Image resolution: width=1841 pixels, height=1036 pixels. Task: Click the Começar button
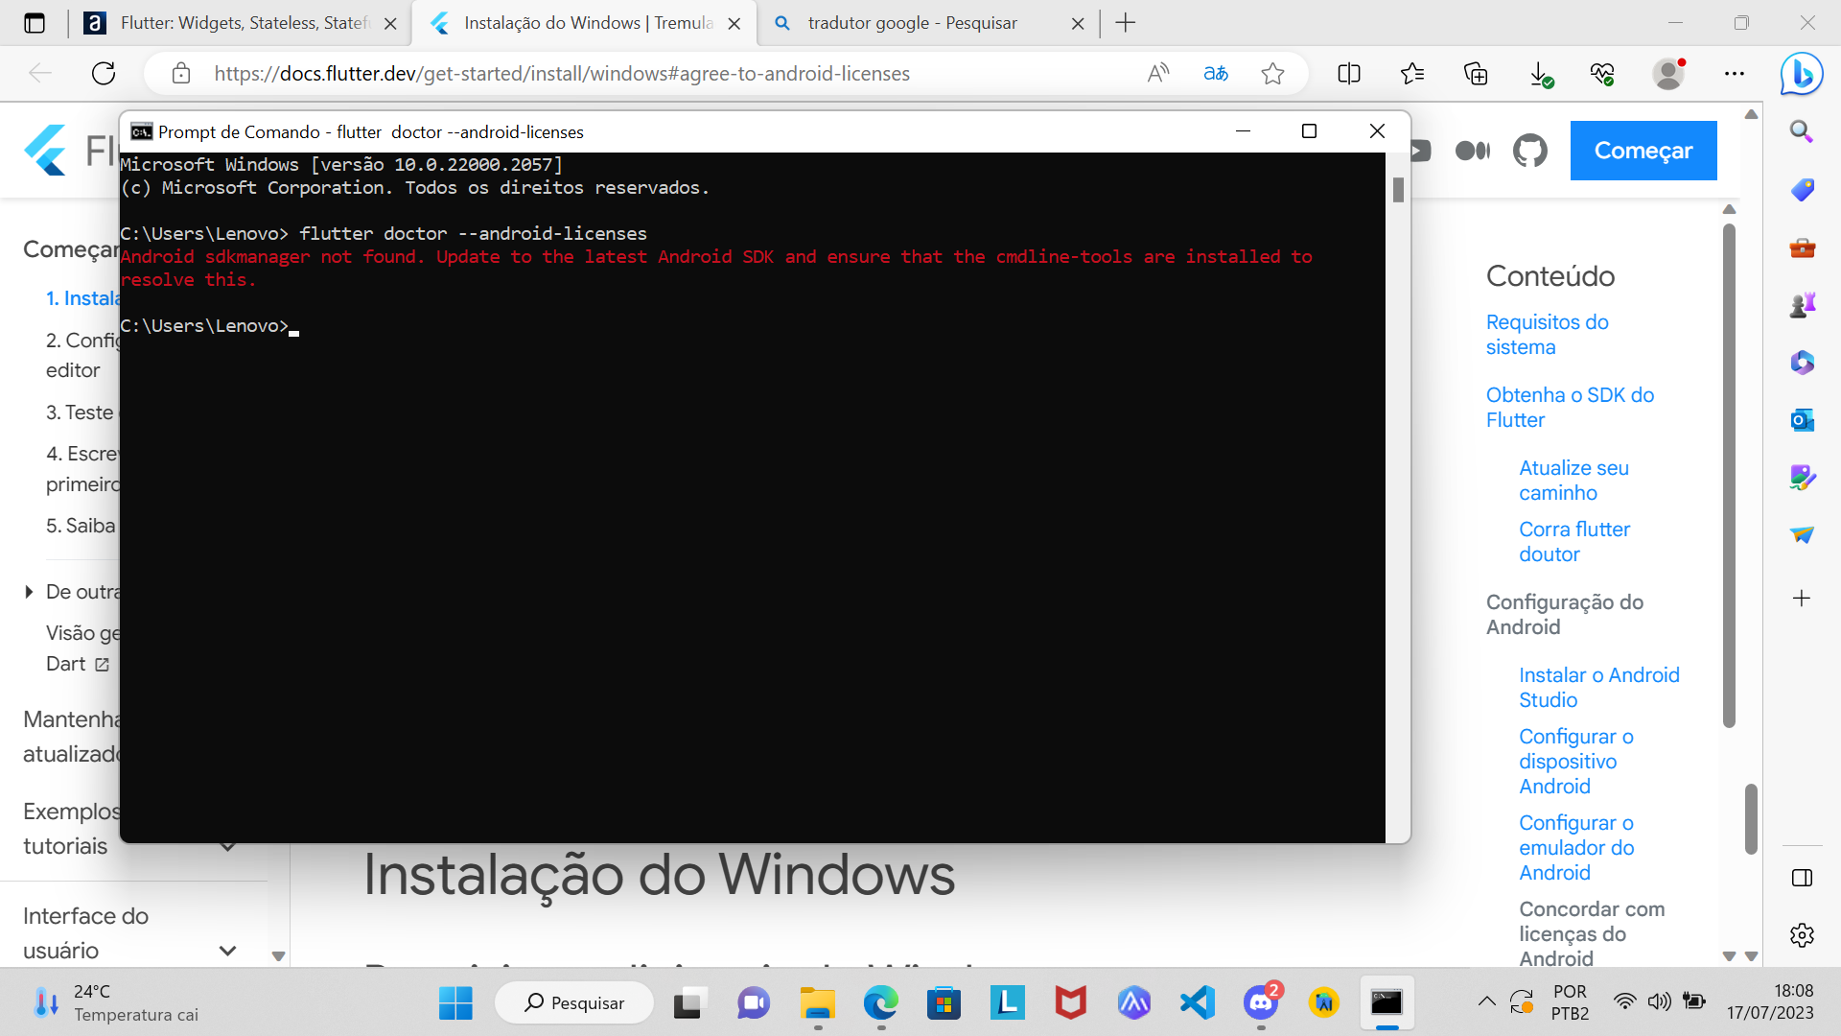(1643, 151)
